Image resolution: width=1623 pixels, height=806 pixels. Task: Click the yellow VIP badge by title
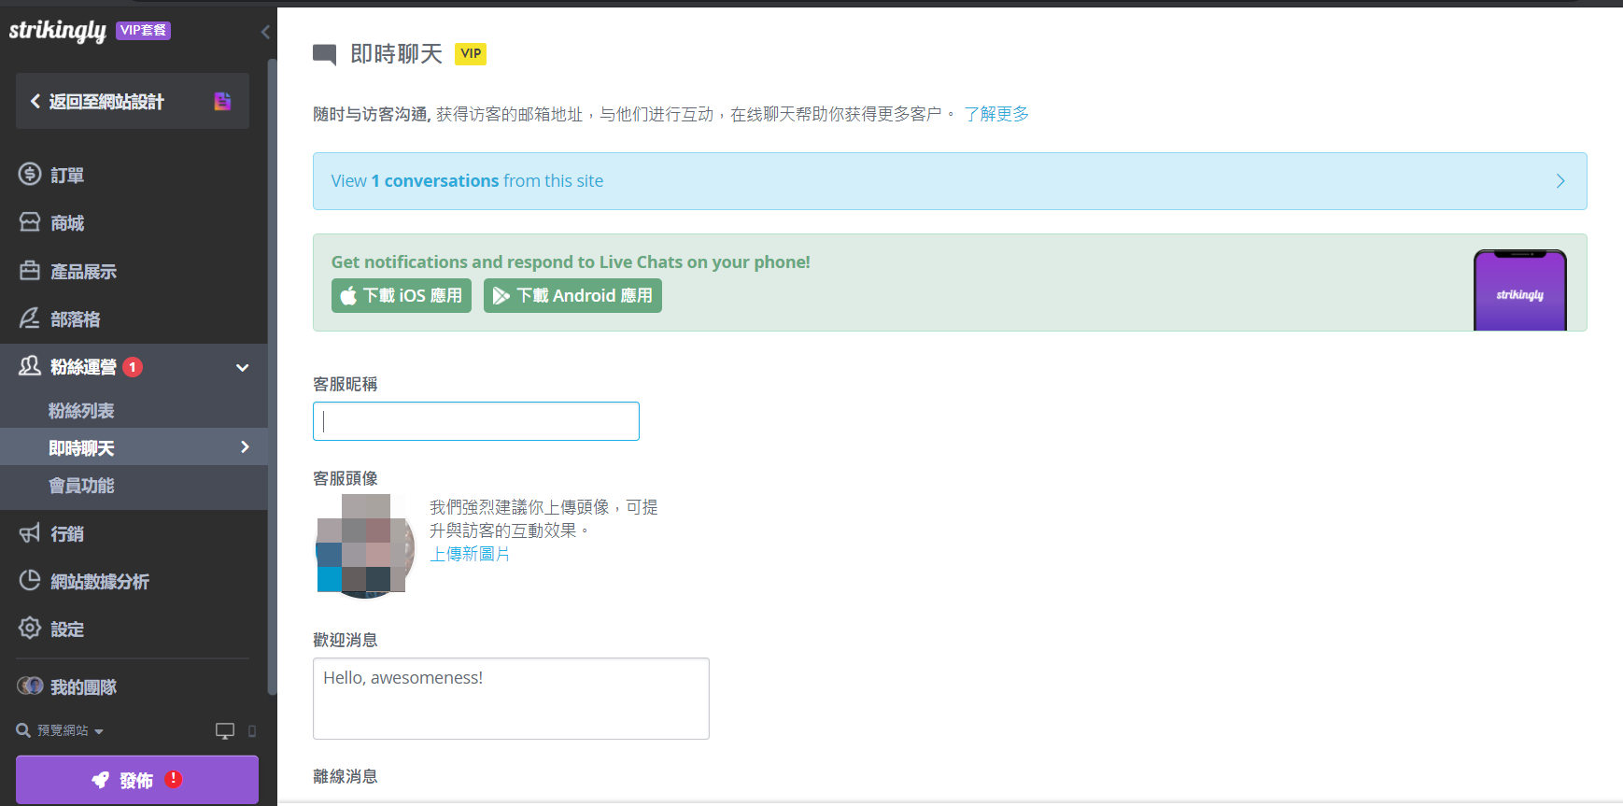click(471, 53)
